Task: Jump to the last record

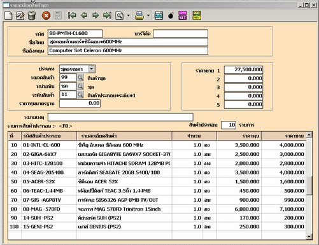Action: tap(107, 15)
